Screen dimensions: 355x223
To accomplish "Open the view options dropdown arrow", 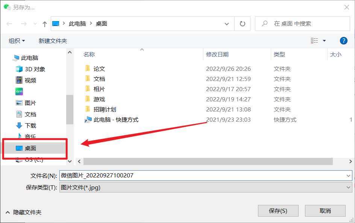I will [x=324, y=41].
